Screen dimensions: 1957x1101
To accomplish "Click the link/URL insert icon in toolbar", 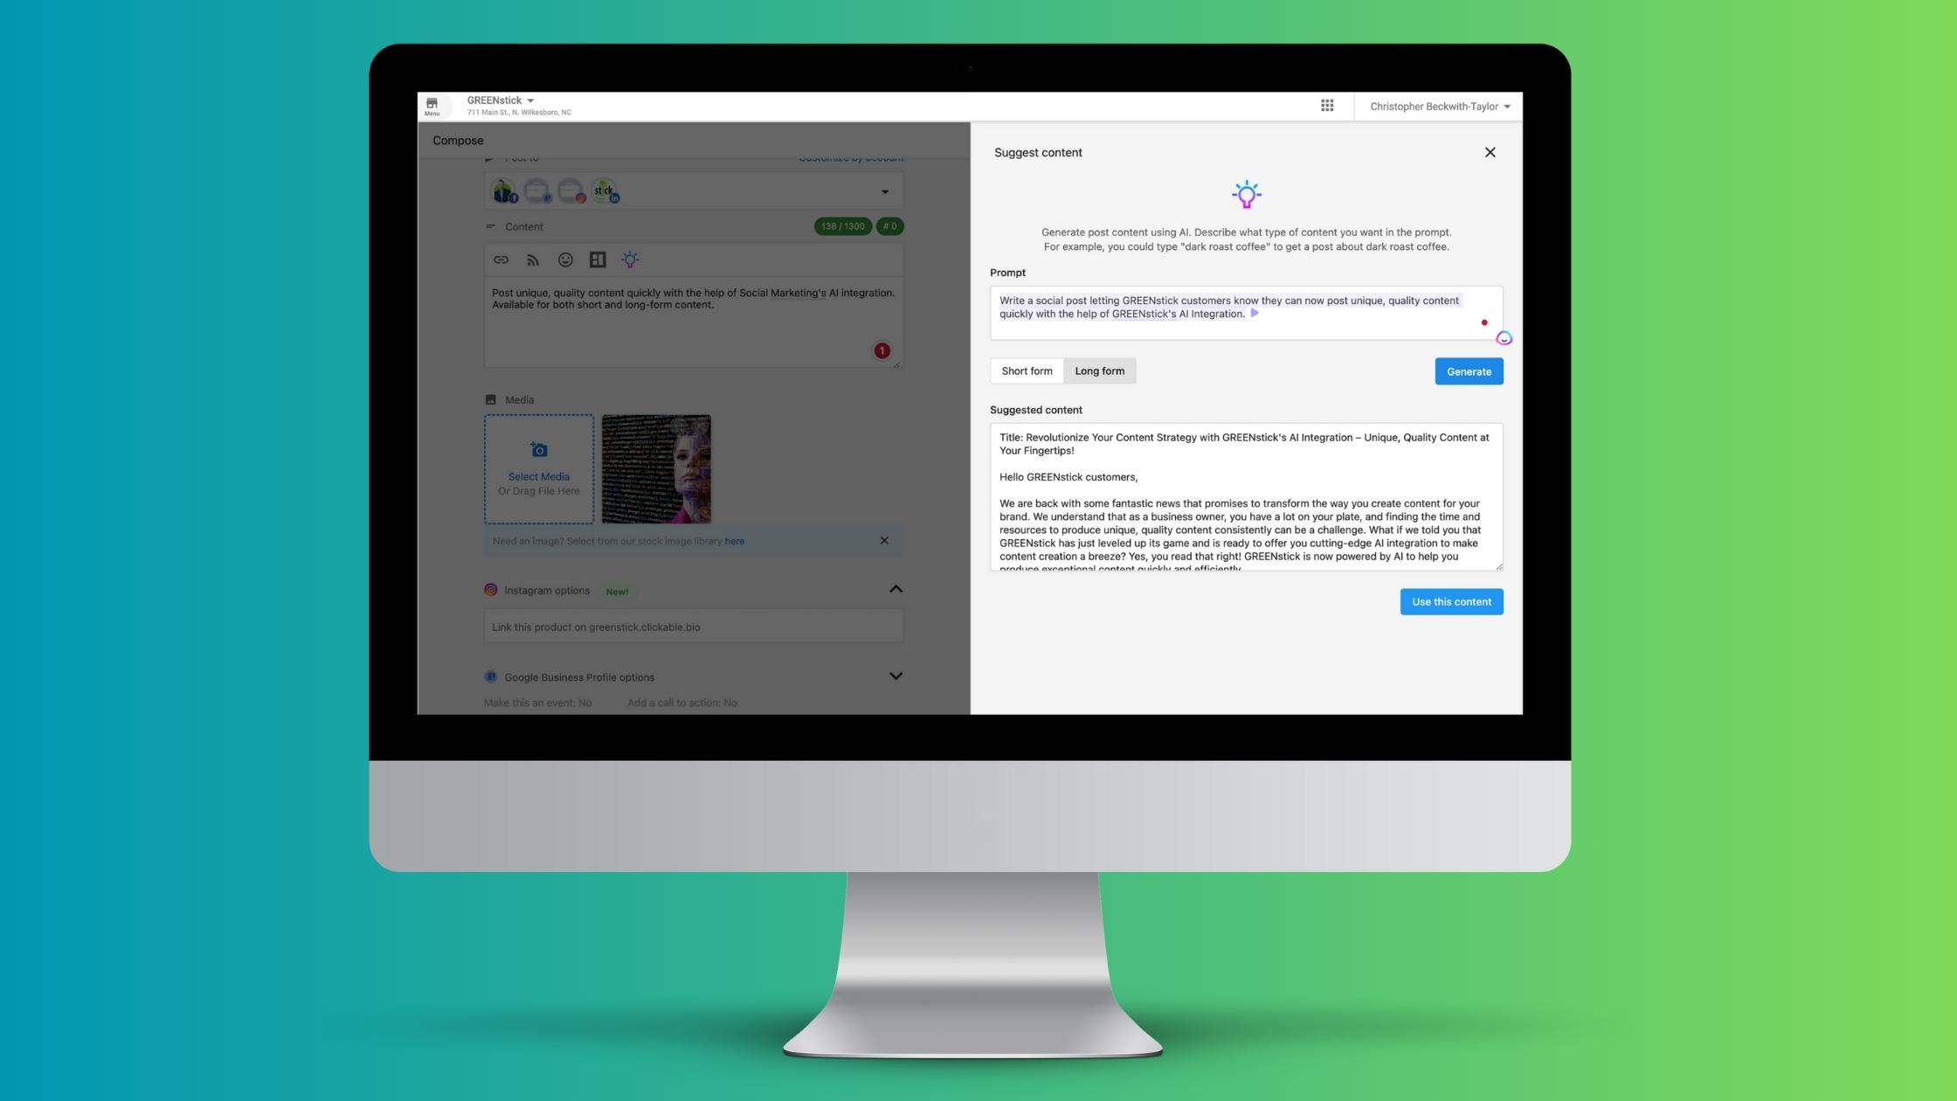I will (500, 258).
